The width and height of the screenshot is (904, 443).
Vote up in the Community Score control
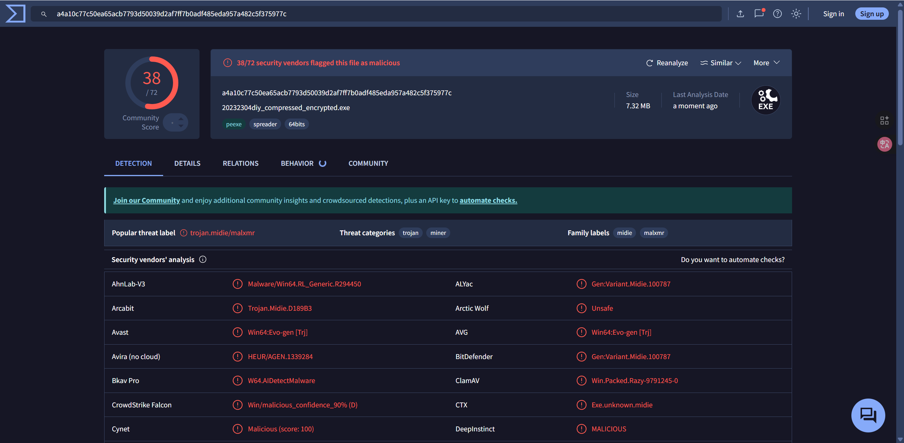pos(181,119)
